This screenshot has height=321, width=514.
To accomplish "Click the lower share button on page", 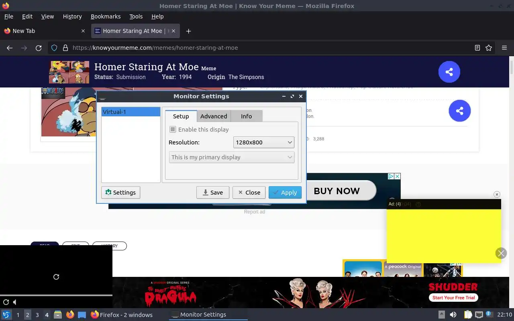I will [x=459, y=111].
